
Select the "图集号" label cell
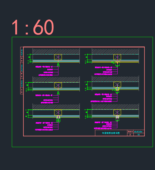[x=130, y=132]
